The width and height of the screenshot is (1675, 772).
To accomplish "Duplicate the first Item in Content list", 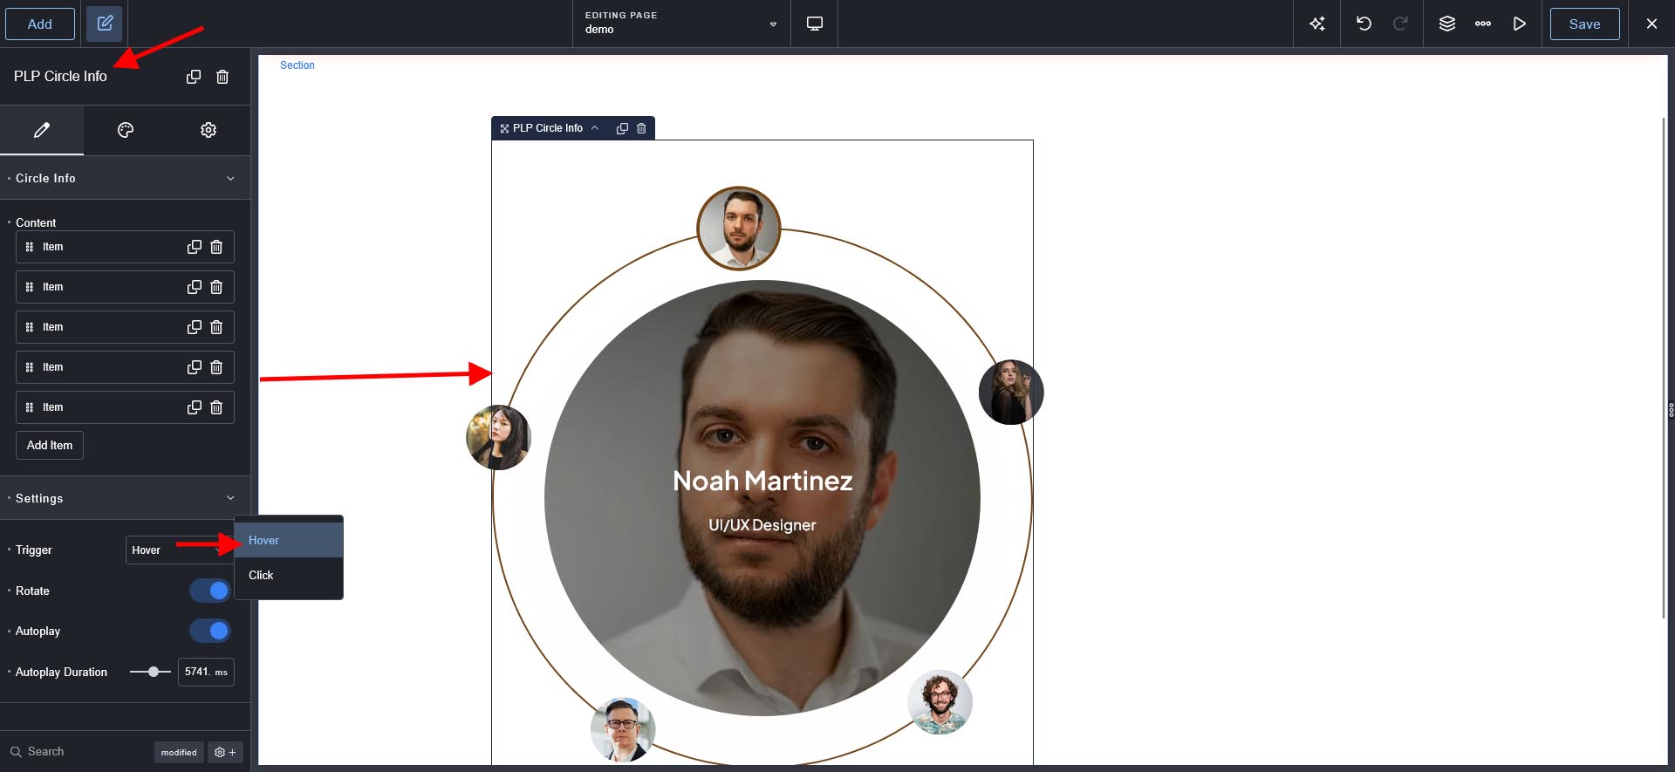I will [195, 247].
